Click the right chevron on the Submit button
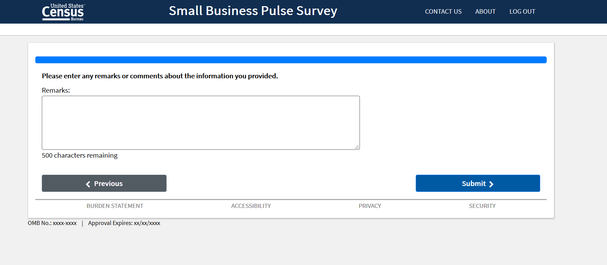This screenshot has height=265, width=607. 491,184
